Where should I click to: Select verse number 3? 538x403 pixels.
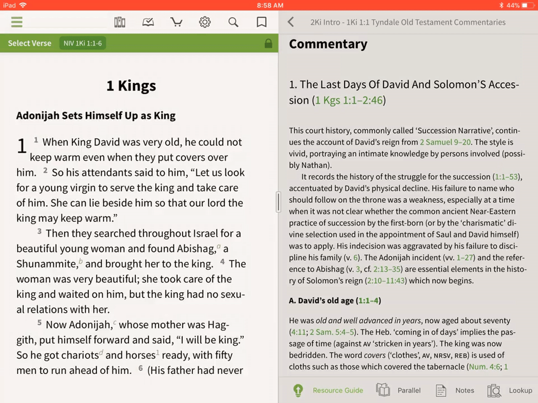click(40, 231)
